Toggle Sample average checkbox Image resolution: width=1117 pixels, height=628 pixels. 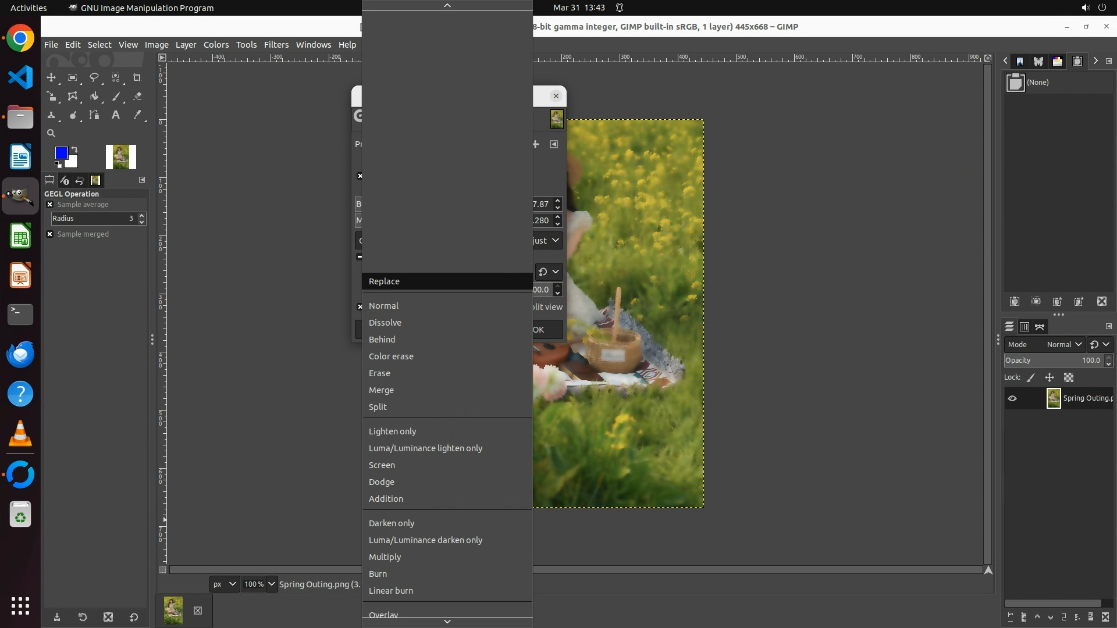pyautogui.click(x=49, y=205)
